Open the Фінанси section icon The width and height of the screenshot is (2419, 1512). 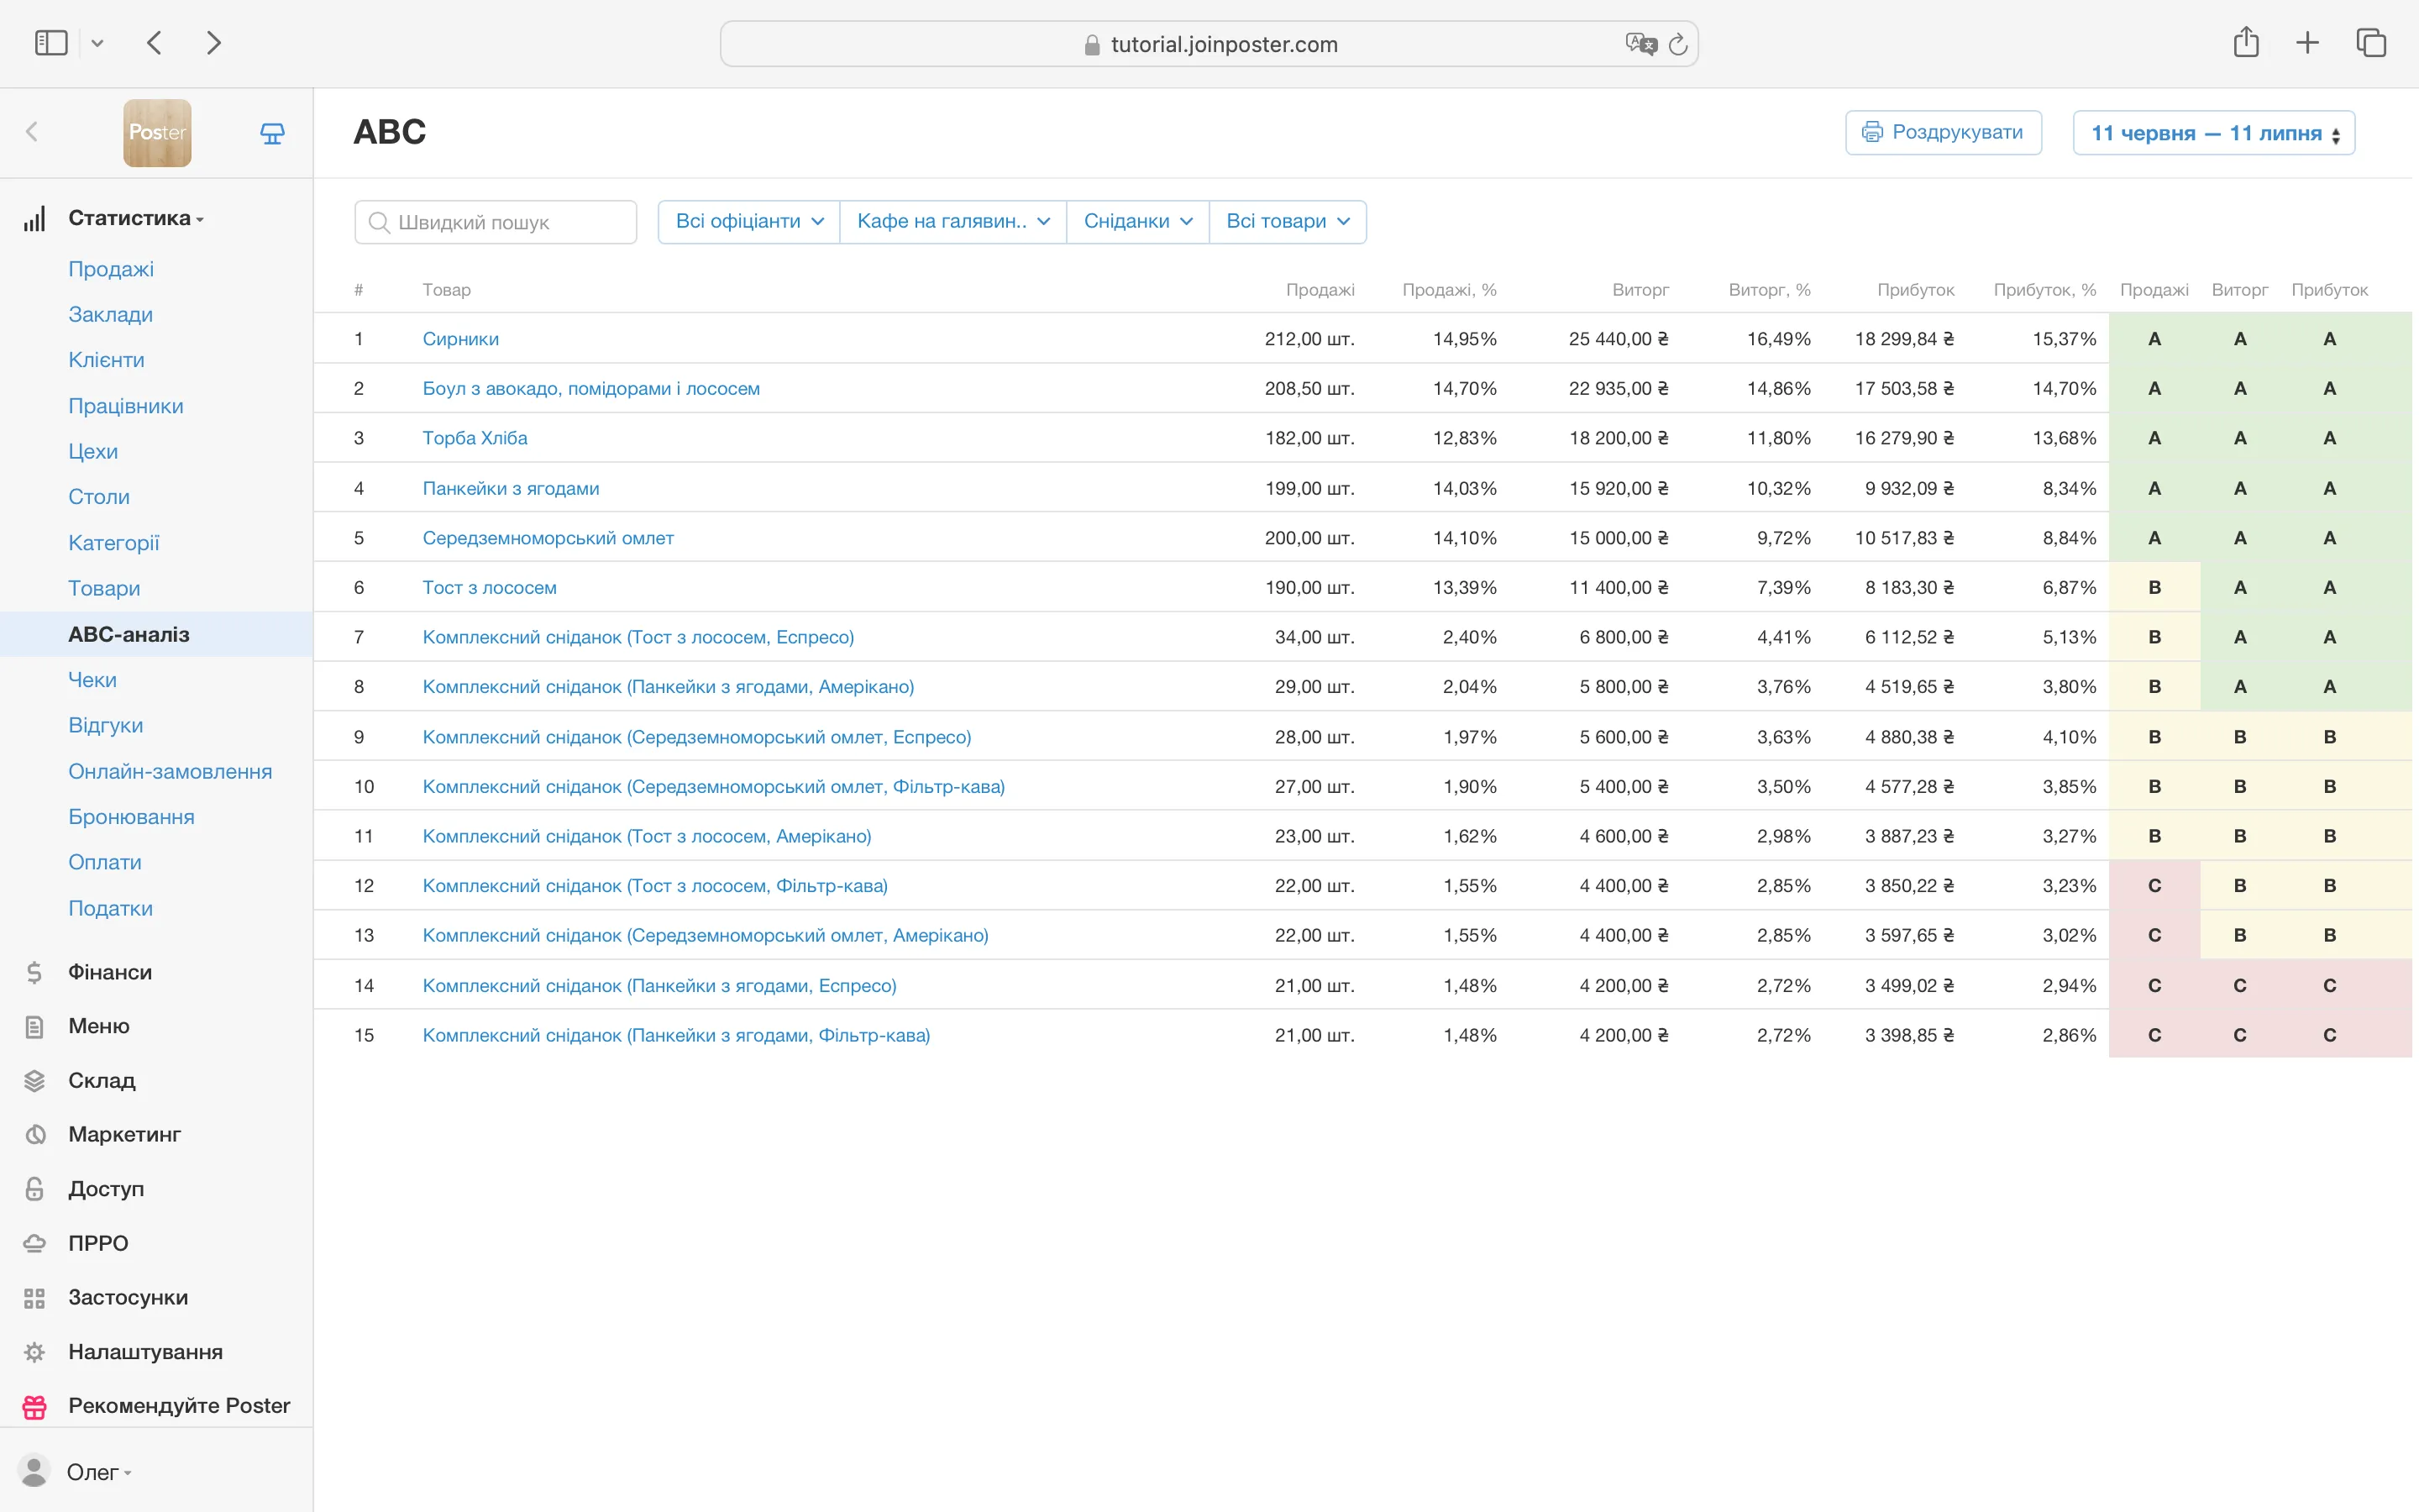tap(34, 972)
